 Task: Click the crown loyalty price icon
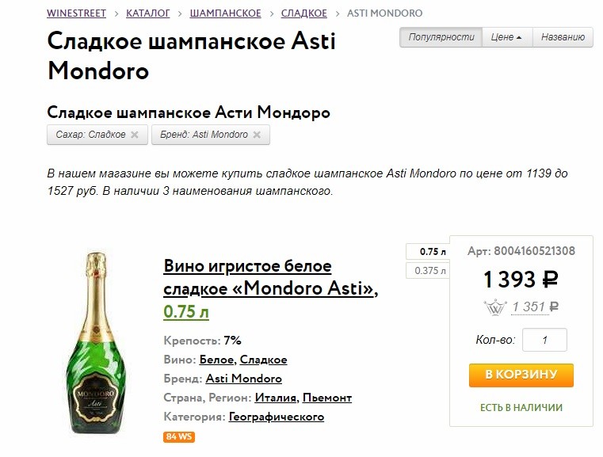(x=494, y=307)
